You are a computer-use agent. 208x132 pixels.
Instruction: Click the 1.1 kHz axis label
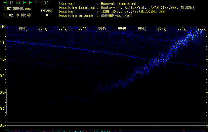click(3, 43)
